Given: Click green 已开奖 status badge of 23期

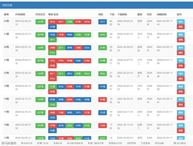Looking at the screenshot, I should click(40, 35).
